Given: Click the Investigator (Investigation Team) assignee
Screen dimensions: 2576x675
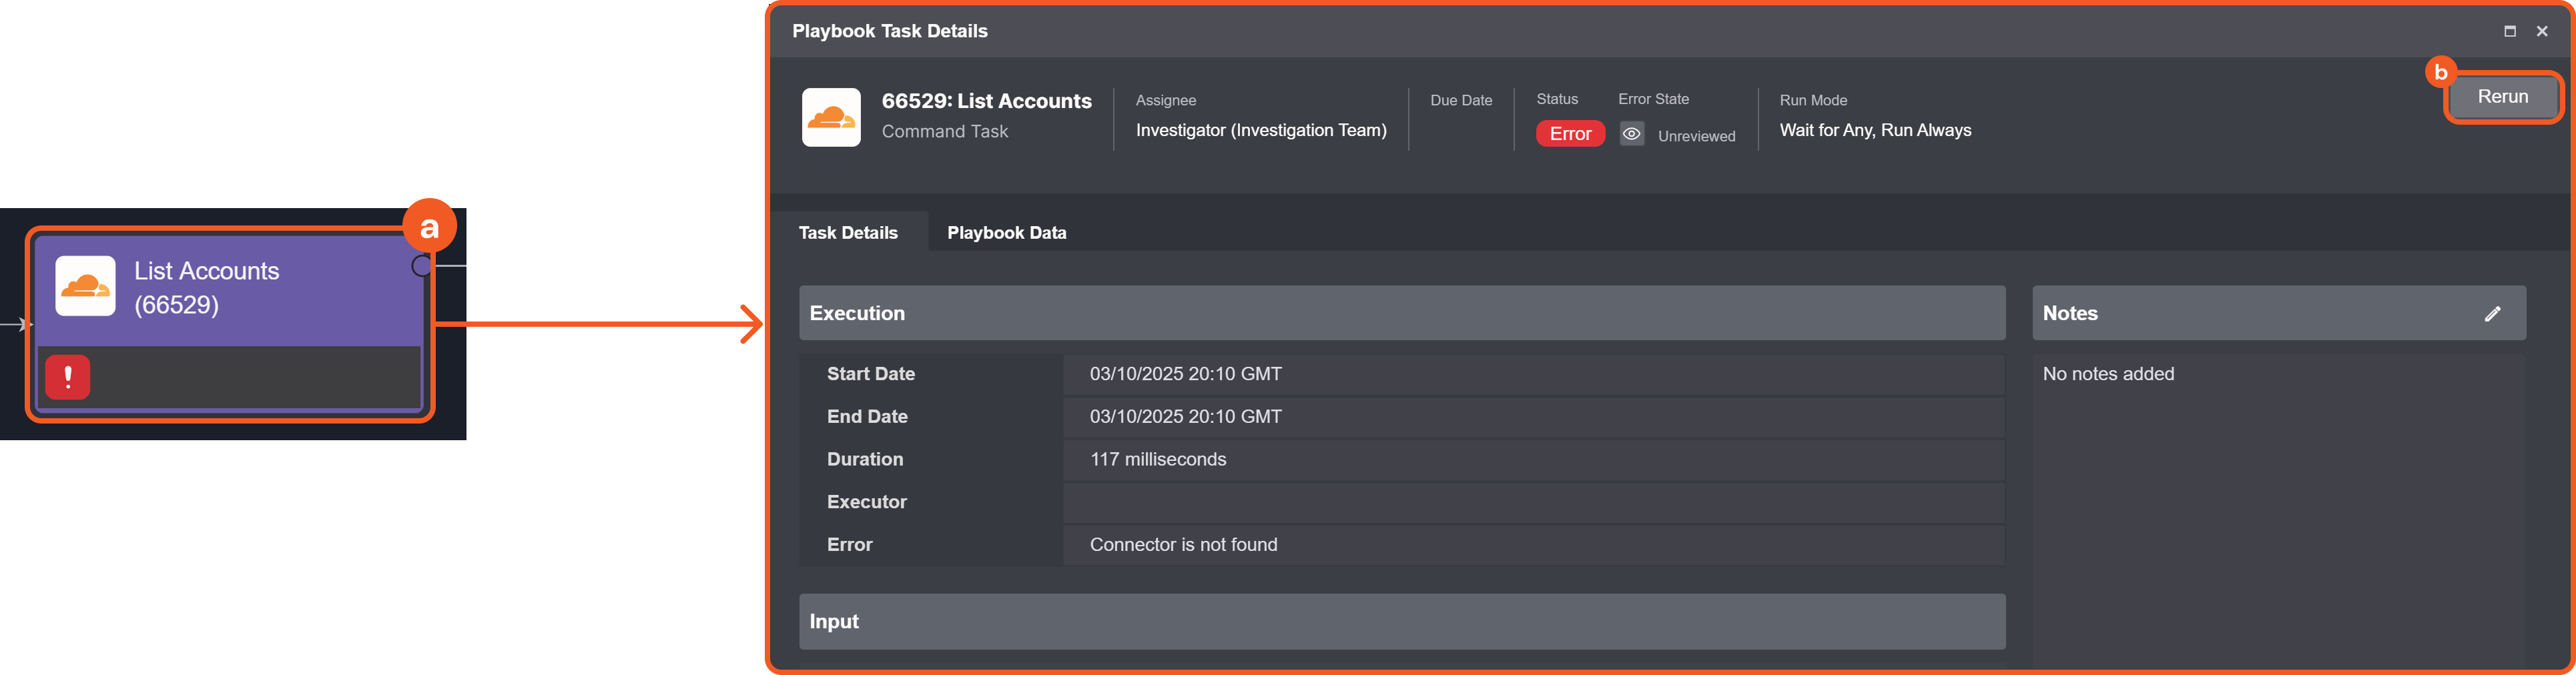Looking at the screenshot, I should tap(1260, 130).
